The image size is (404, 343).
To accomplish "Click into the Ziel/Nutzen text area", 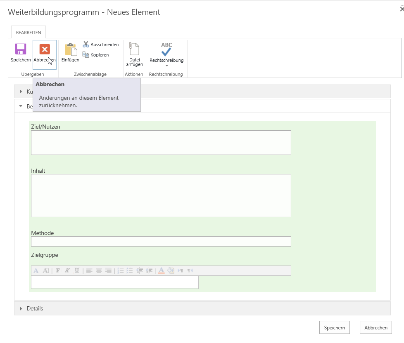I will point(161,143).
